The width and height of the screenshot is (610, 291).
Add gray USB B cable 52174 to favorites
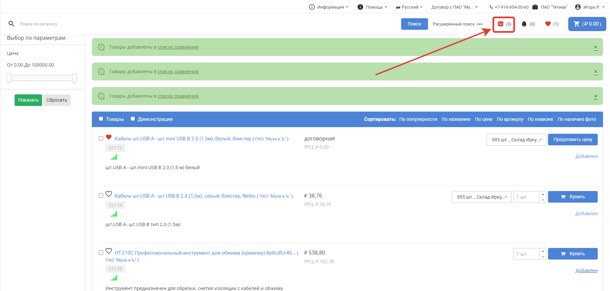[109, 194]
